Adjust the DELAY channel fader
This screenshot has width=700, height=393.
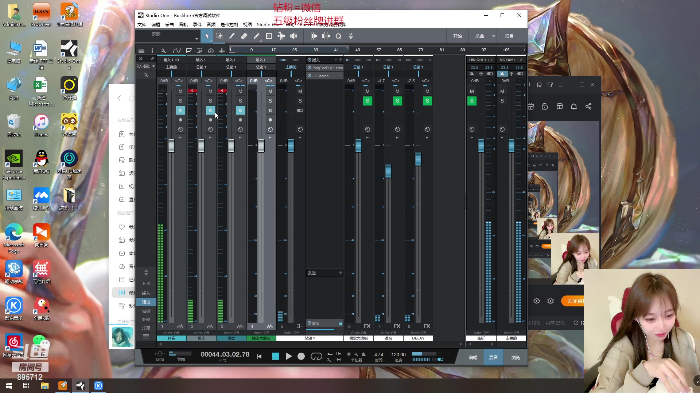point(418,159)
